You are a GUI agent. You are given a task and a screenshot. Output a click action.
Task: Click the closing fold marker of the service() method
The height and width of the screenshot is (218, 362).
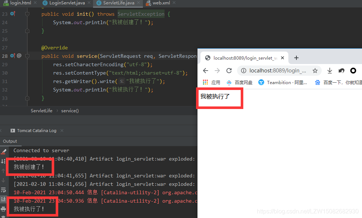tap(27, 98)
